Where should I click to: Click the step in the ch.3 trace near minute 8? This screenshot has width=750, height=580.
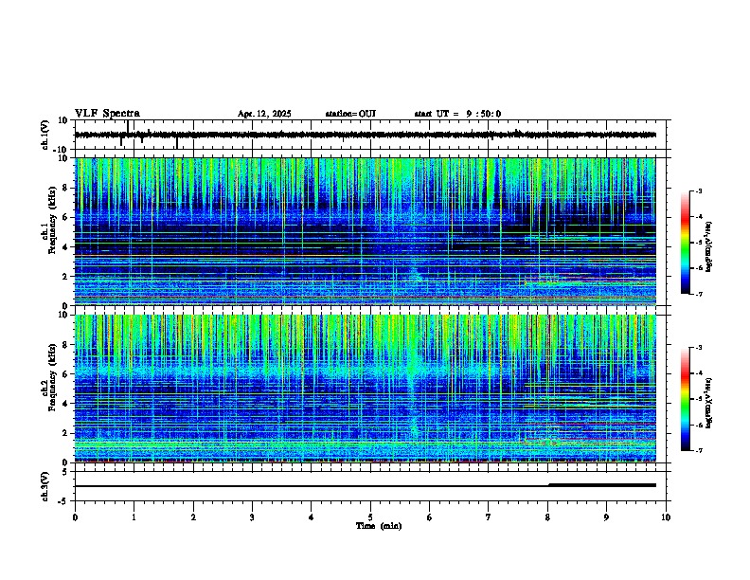click(549, 485)
